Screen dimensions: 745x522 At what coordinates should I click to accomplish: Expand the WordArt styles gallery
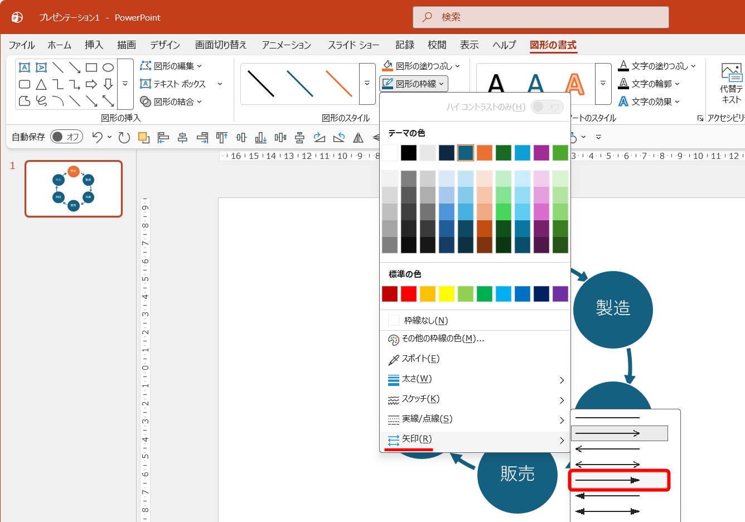coord(603,84)
